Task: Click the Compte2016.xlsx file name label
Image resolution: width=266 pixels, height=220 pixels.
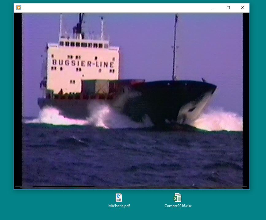Action: point(178,206)
